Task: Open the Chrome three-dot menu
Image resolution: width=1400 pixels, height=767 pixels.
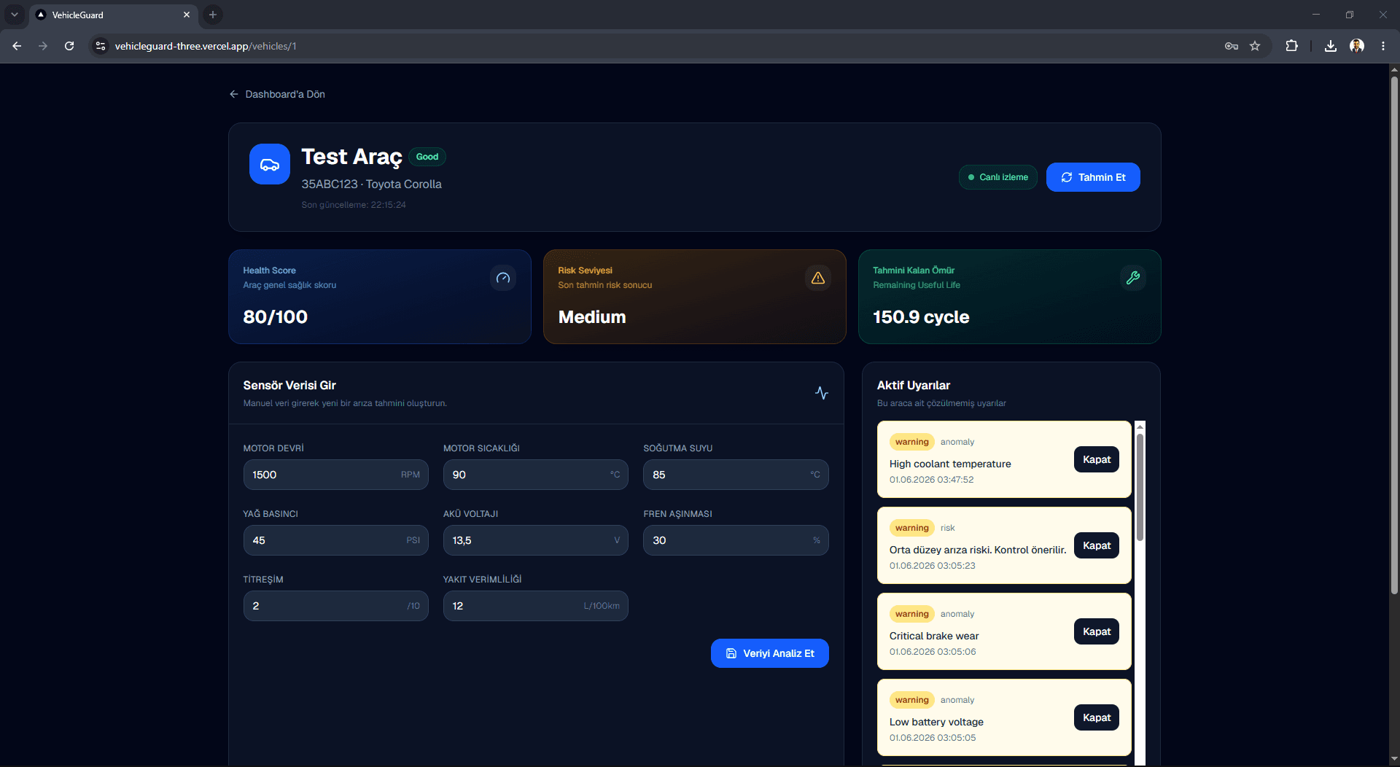Action: click(x=1383, y=46)
